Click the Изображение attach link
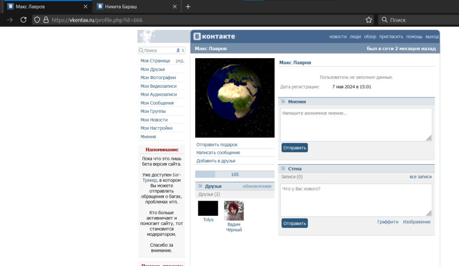Screen dimensions: 459x266 click(x=416, y=222)
